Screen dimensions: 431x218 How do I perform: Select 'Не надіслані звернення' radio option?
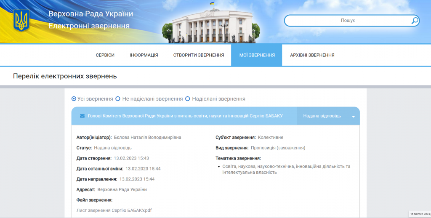118,99
